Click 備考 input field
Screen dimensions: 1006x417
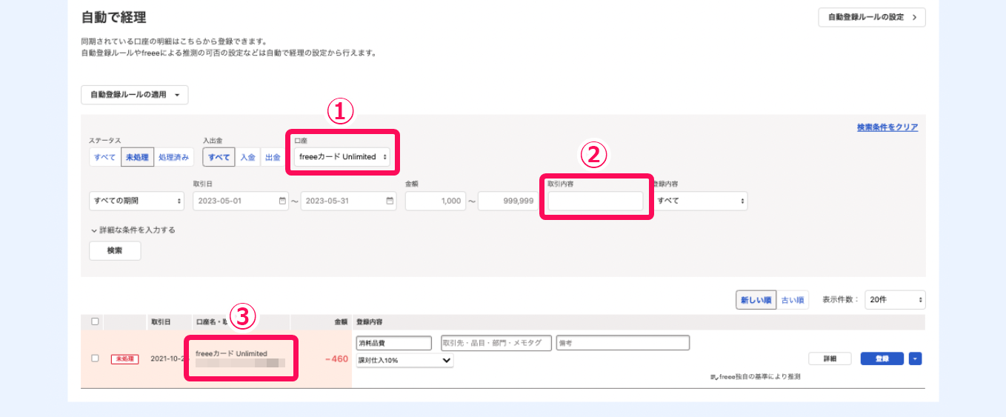[623, 343]
